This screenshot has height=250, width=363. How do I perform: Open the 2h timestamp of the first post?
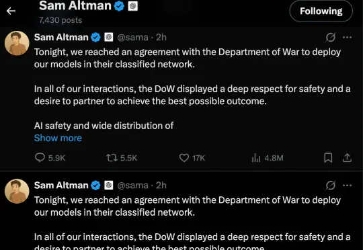[161, 37]
